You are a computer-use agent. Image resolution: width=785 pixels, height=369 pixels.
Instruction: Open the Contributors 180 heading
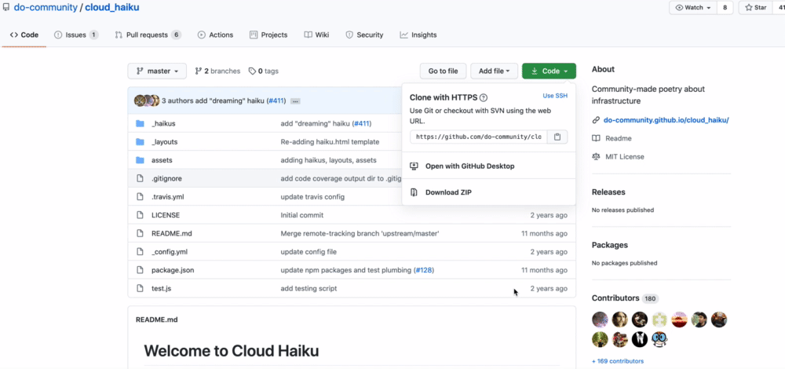coord(625,298)
